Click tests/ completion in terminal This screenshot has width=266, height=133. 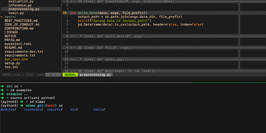click(x=99, y=110)
